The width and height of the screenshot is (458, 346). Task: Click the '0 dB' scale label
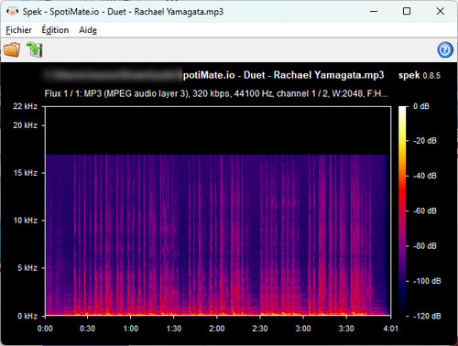[421, 106]
